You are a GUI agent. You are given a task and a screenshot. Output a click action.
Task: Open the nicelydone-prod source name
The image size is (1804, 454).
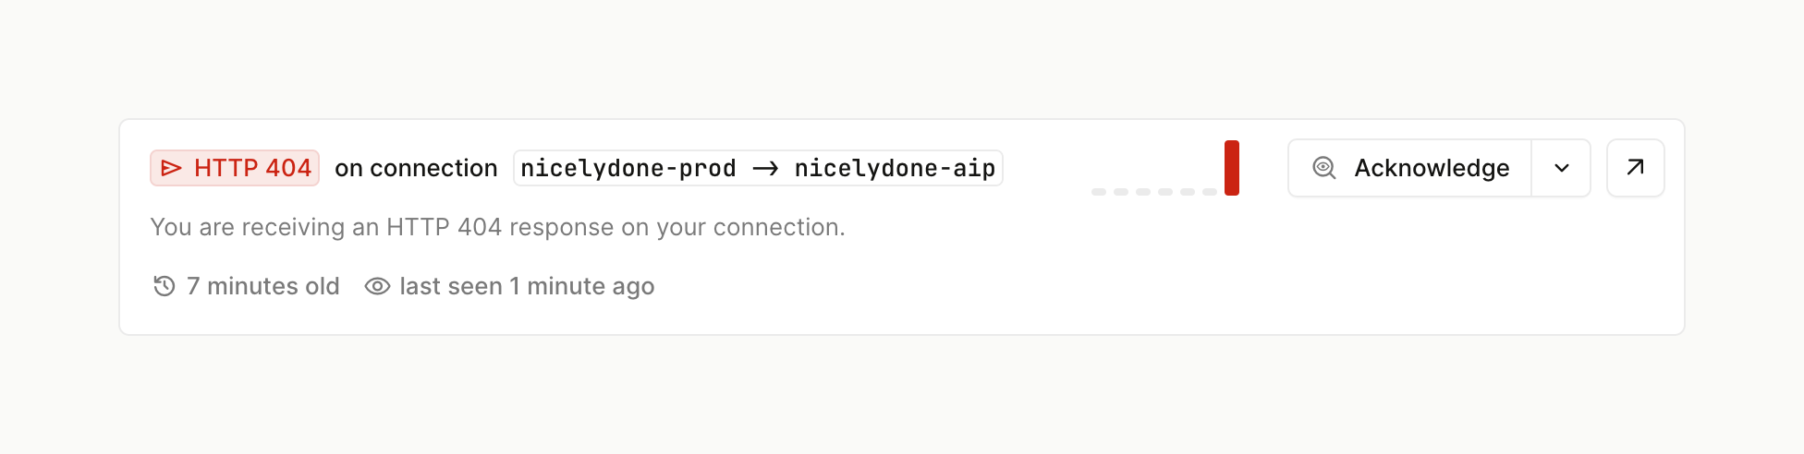[x=628, y=168]
